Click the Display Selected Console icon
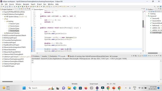 [x=151, y=56]
